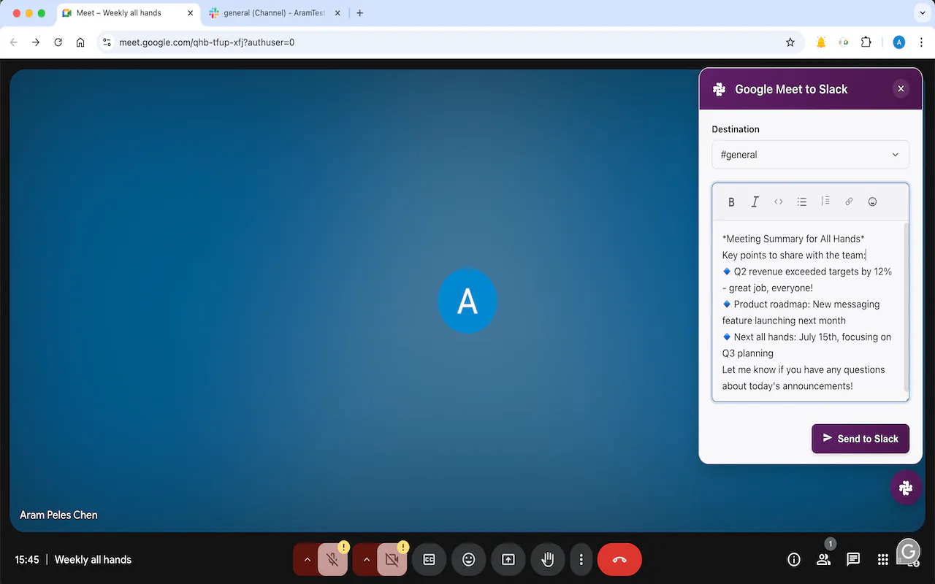Open the Chrome profile avatar A
The height and width of the screenshot is (584, 935).
click(x=899, y=42)
